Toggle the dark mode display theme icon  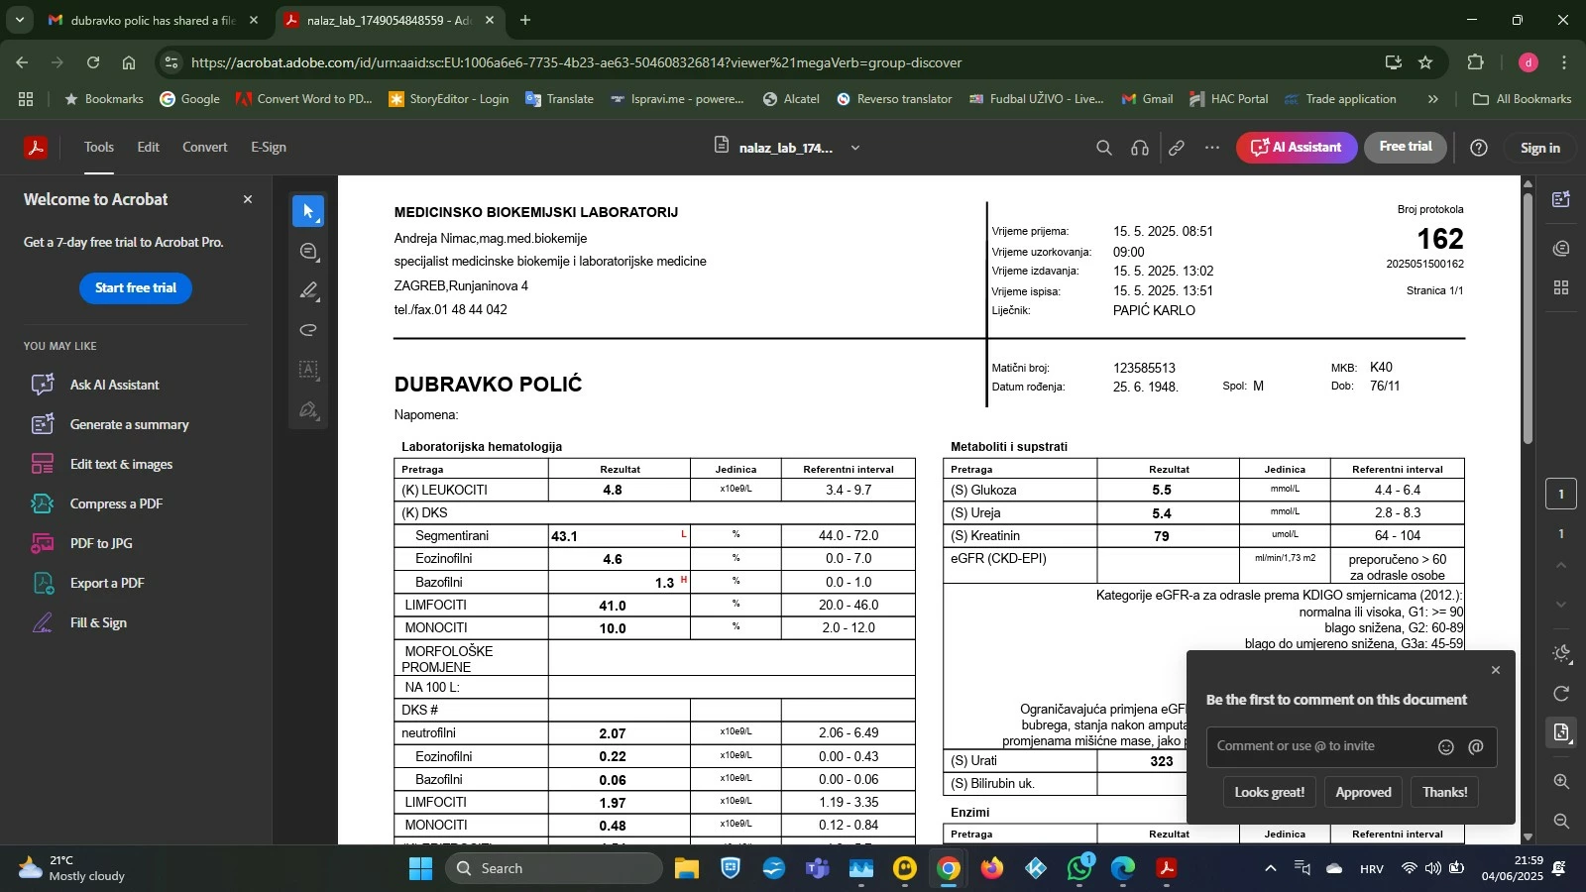click(1561, 653)
